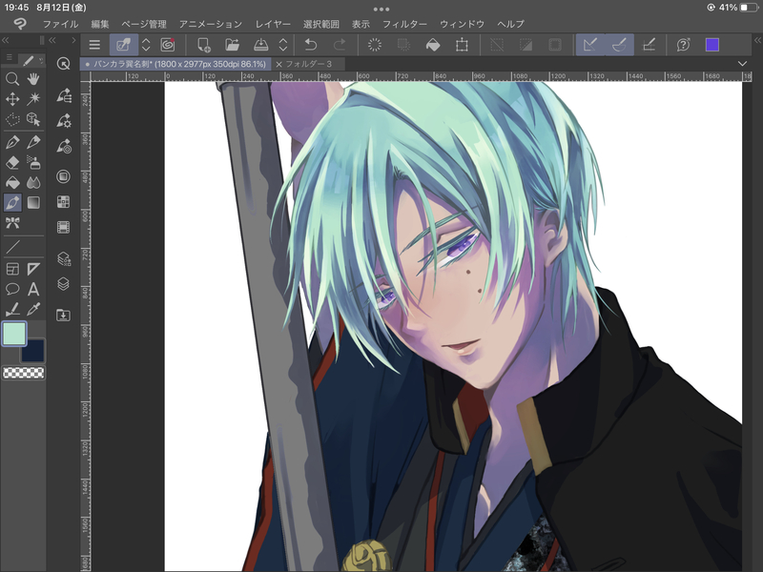The image size is (763, 572).
Task: Open the 編集 menu
Action: click(100, 24)
